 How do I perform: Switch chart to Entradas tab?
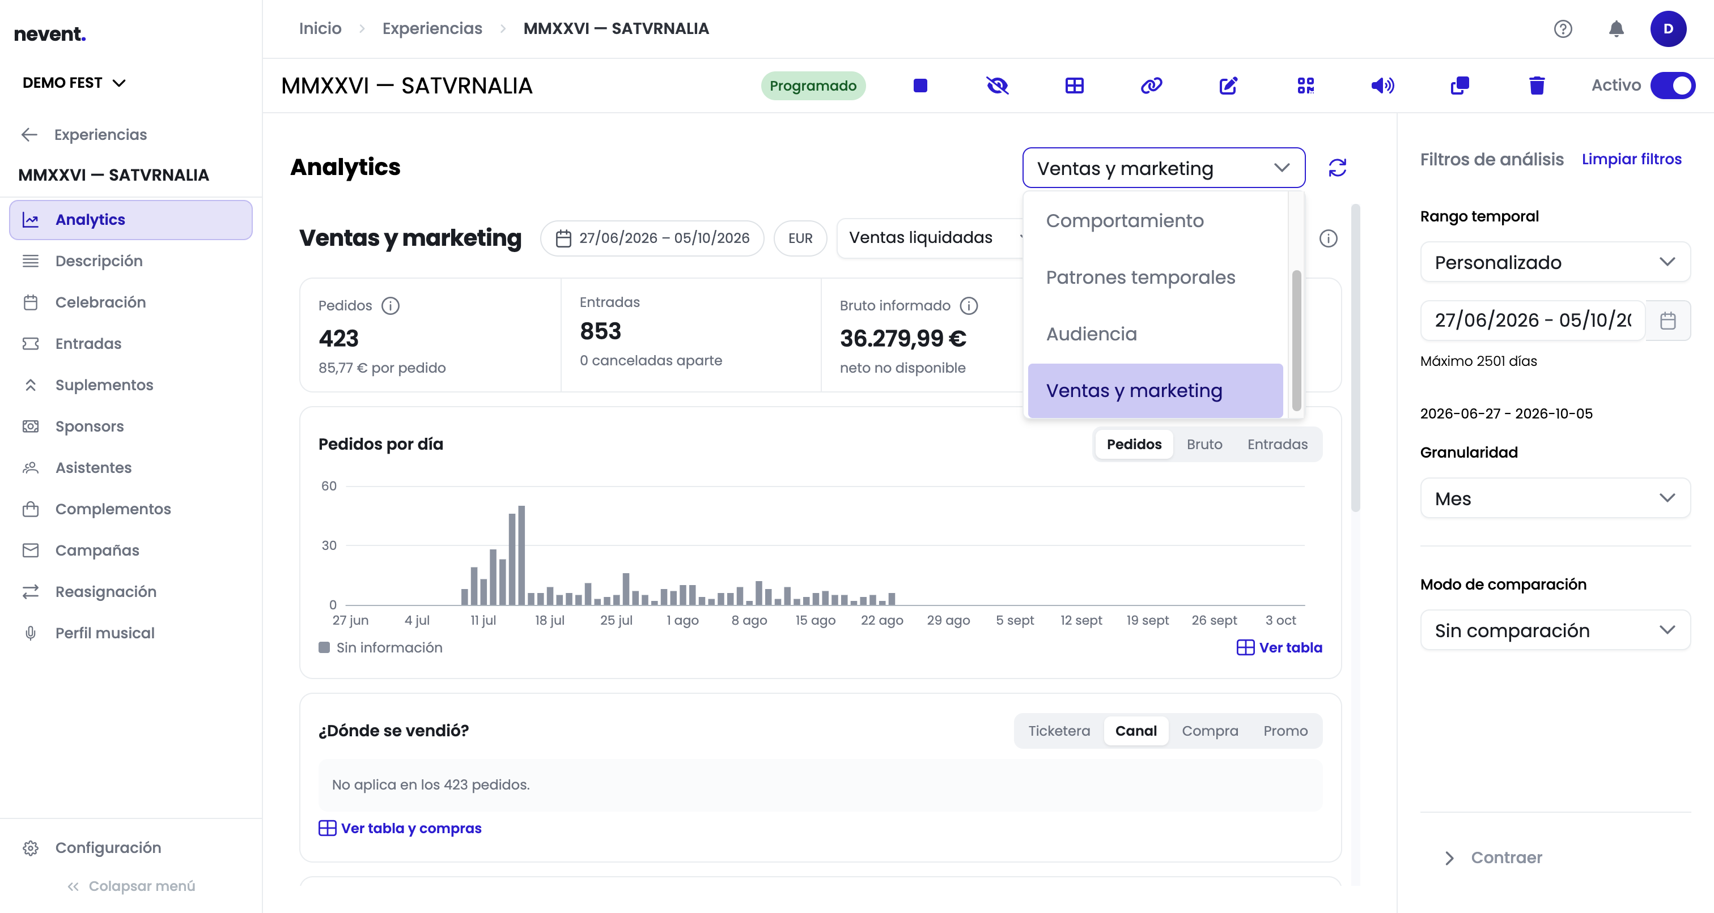1277,444
